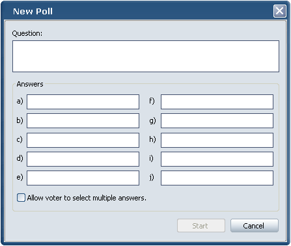Viewport: 291px width, 246px height.
Task: Click inside the answer f) field
Action: 217,102
